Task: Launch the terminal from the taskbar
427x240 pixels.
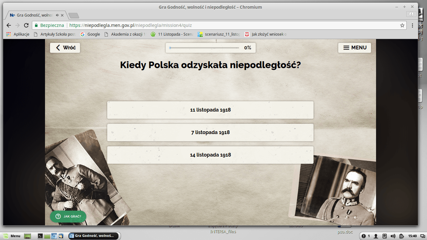Action: (x=40, y=236)
